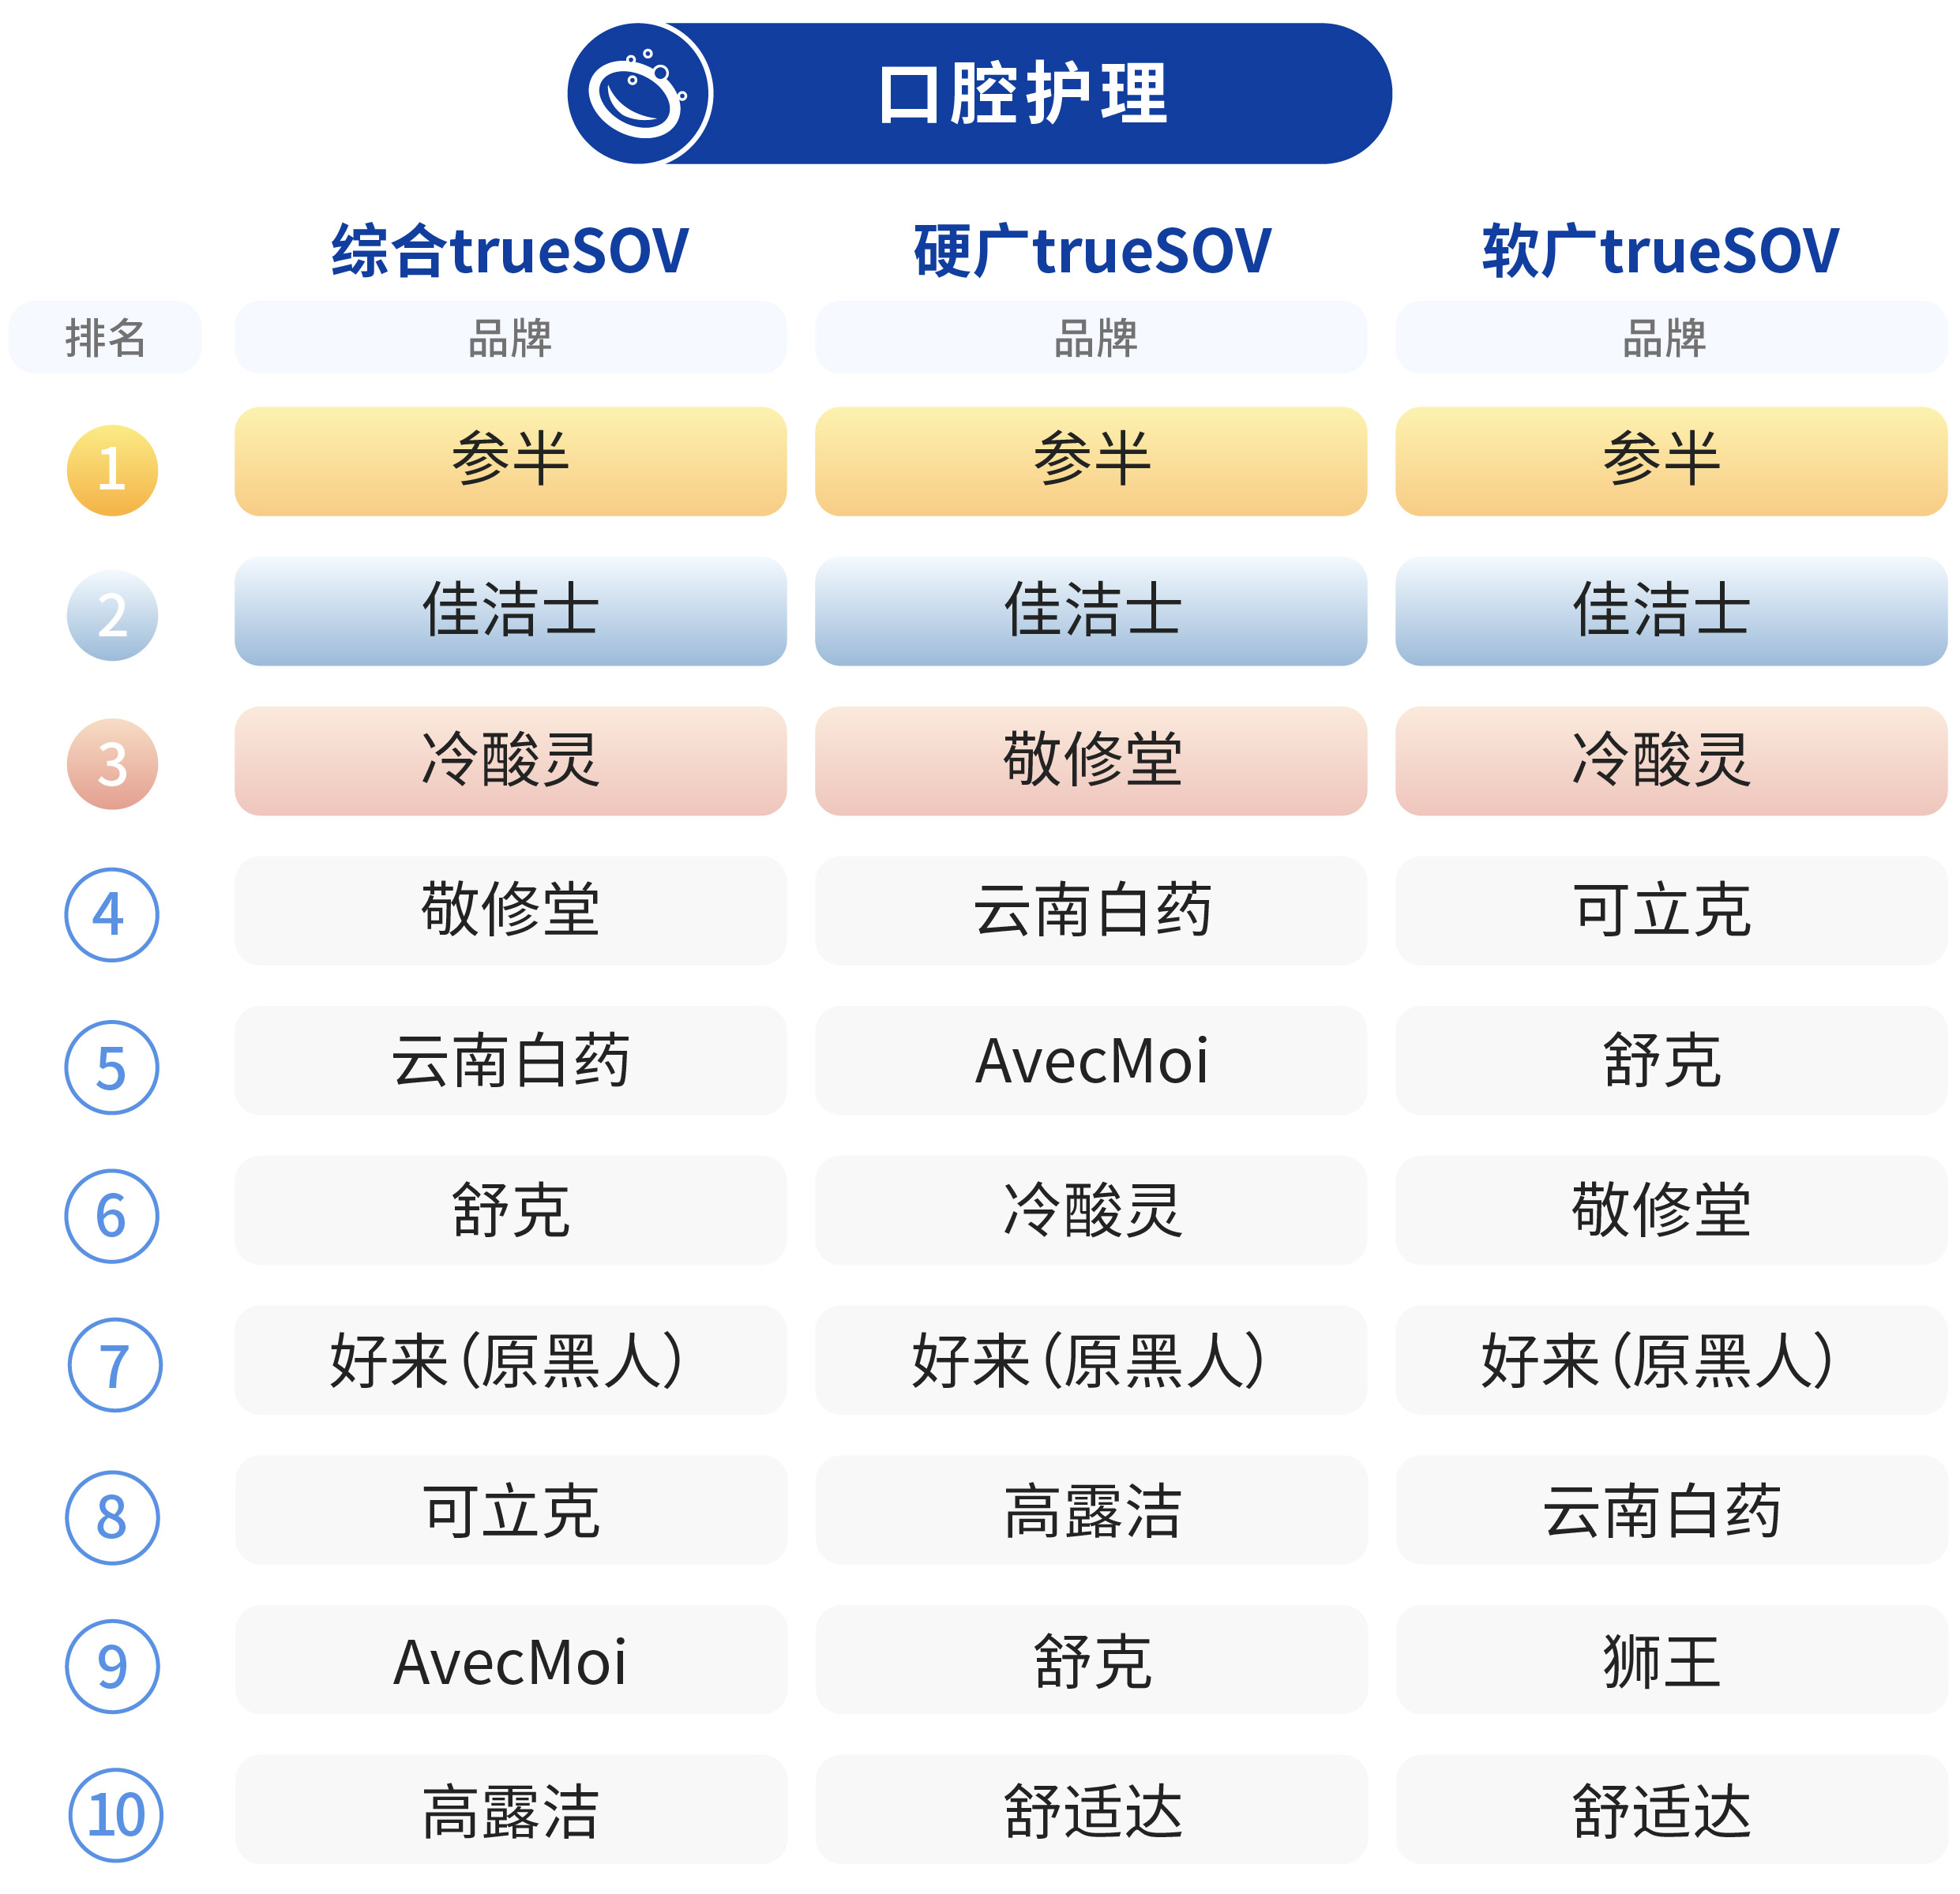Select the bronze rank 3 badge
Viewport: 1960px width, 1894px height.
tap(112, 764)
